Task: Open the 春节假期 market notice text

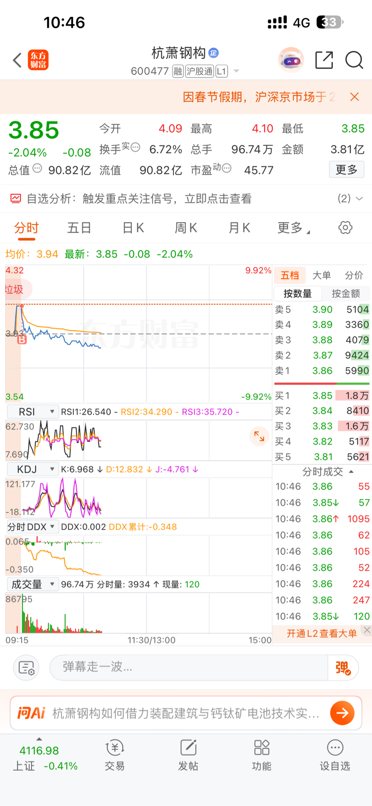Action: (259, 97)
